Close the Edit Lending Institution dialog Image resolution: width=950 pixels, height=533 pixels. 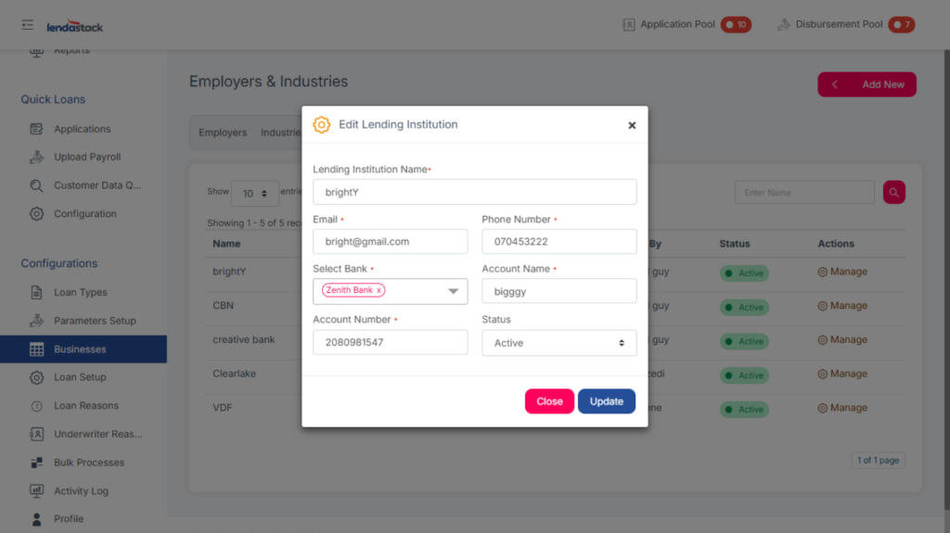point(632,125)
